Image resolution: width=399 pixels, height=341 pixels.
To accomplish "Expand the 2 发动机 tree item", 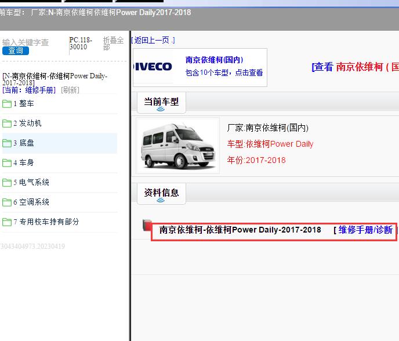I will coord(60,124).
